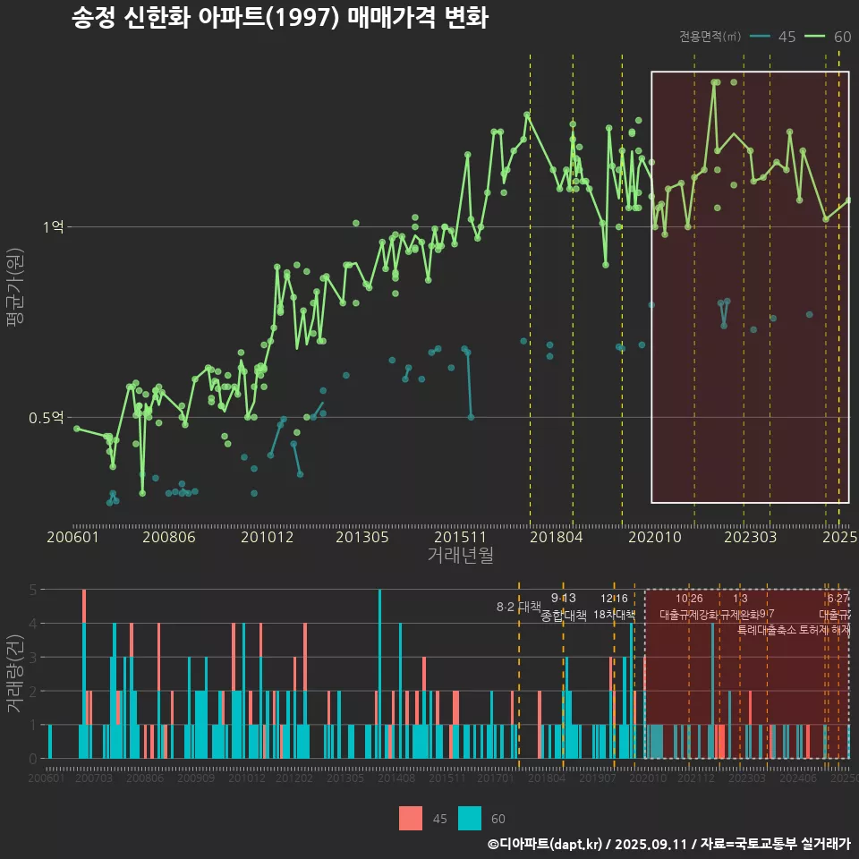Click 200909 tick label on volume chart
The width and height of the screenshot is (859, 859).
pos(196,778)
